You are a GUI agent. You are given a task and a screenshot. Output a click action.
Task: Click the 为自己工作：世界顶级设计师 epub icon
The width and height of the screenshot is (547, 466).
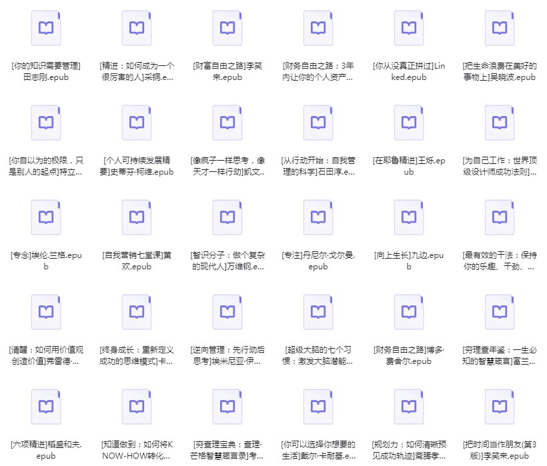[500, 123]
